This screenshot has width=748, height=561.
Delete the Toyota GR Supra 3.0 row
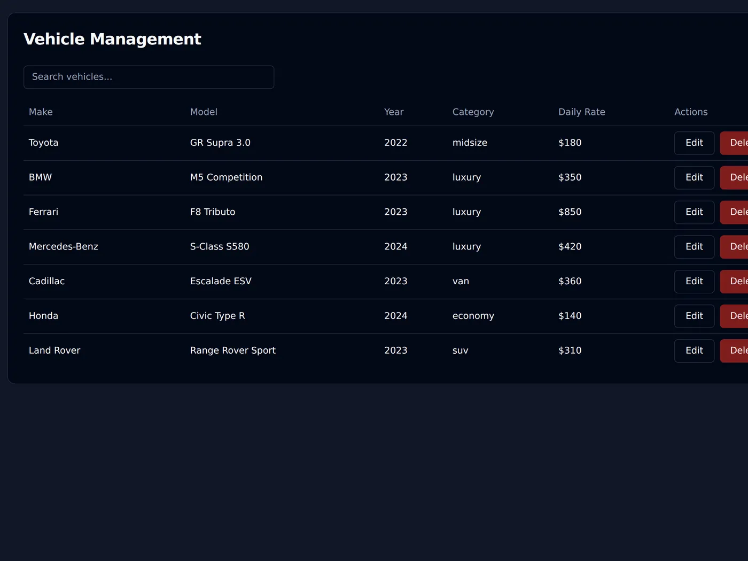(735, 143)
